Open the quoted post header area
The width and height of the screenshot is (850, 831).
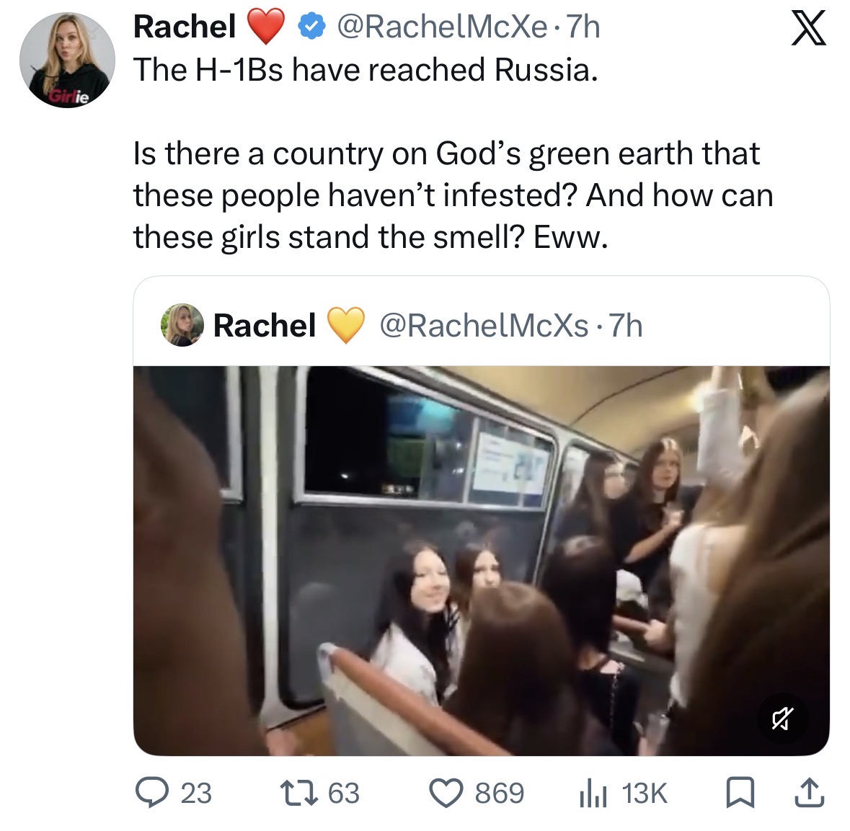(x=482, y=325)
